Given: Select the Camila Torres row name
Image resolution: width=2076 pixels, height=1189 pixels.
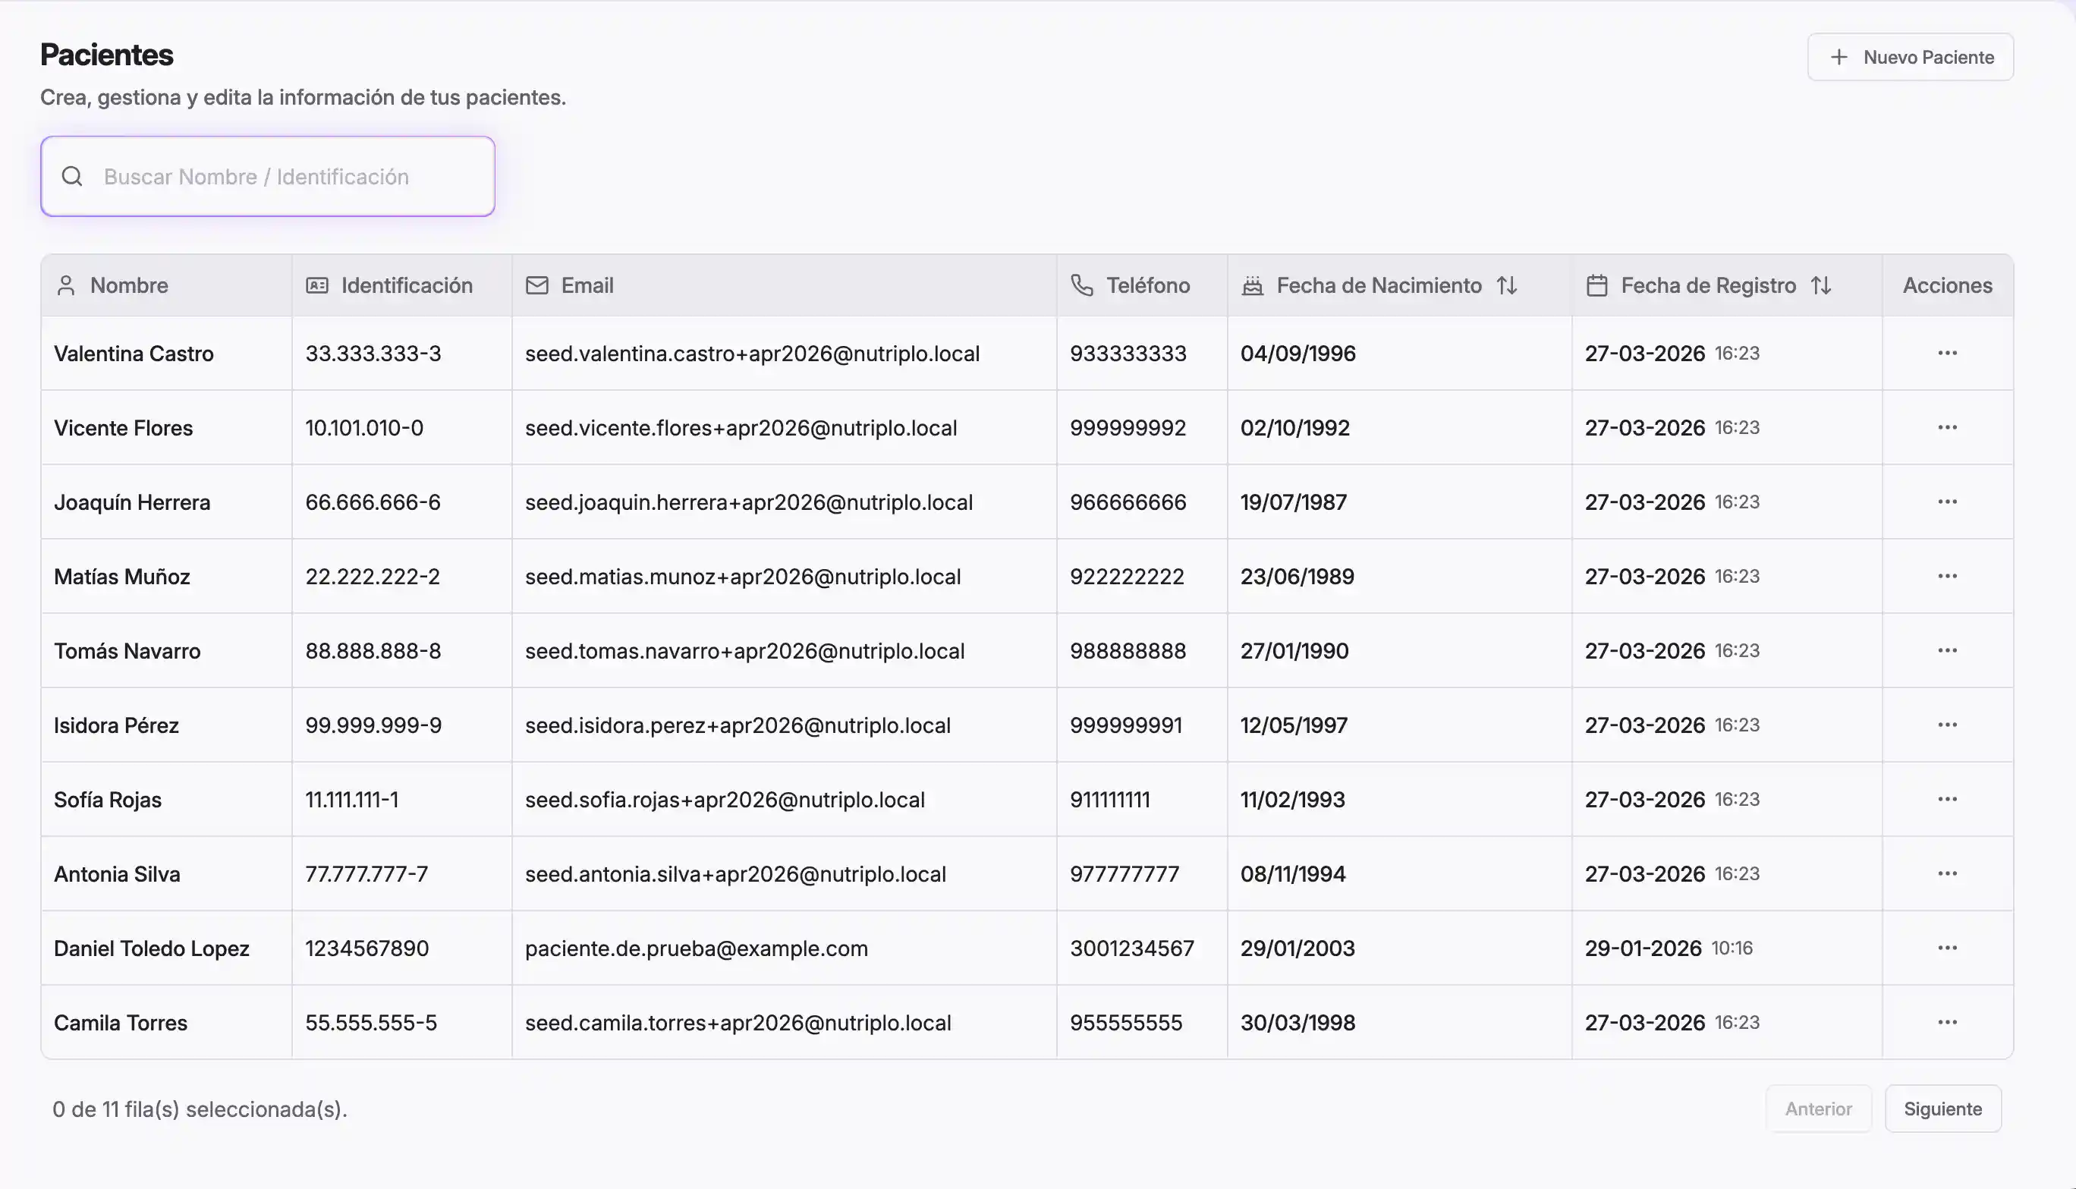Looking at the screenshot, I should coord(121,1022).
